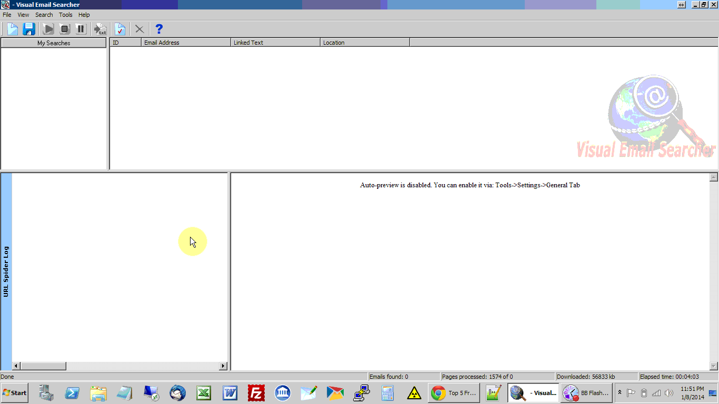This screenshot has height=404, width=719.
Task: Click the Elapsed time status field
Action: pos(678,377)
